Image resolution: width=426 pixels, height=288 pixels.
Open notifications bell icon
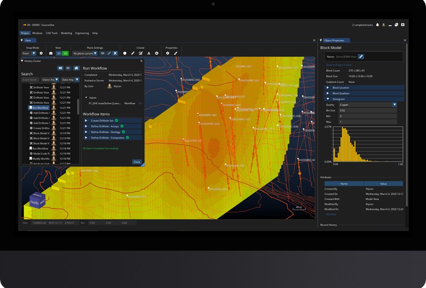tap(378, 25)
